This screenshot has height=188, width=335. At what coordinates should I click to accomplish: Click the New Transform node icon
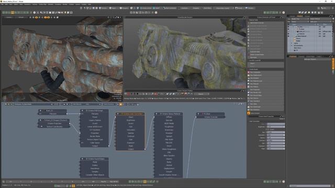249,101
